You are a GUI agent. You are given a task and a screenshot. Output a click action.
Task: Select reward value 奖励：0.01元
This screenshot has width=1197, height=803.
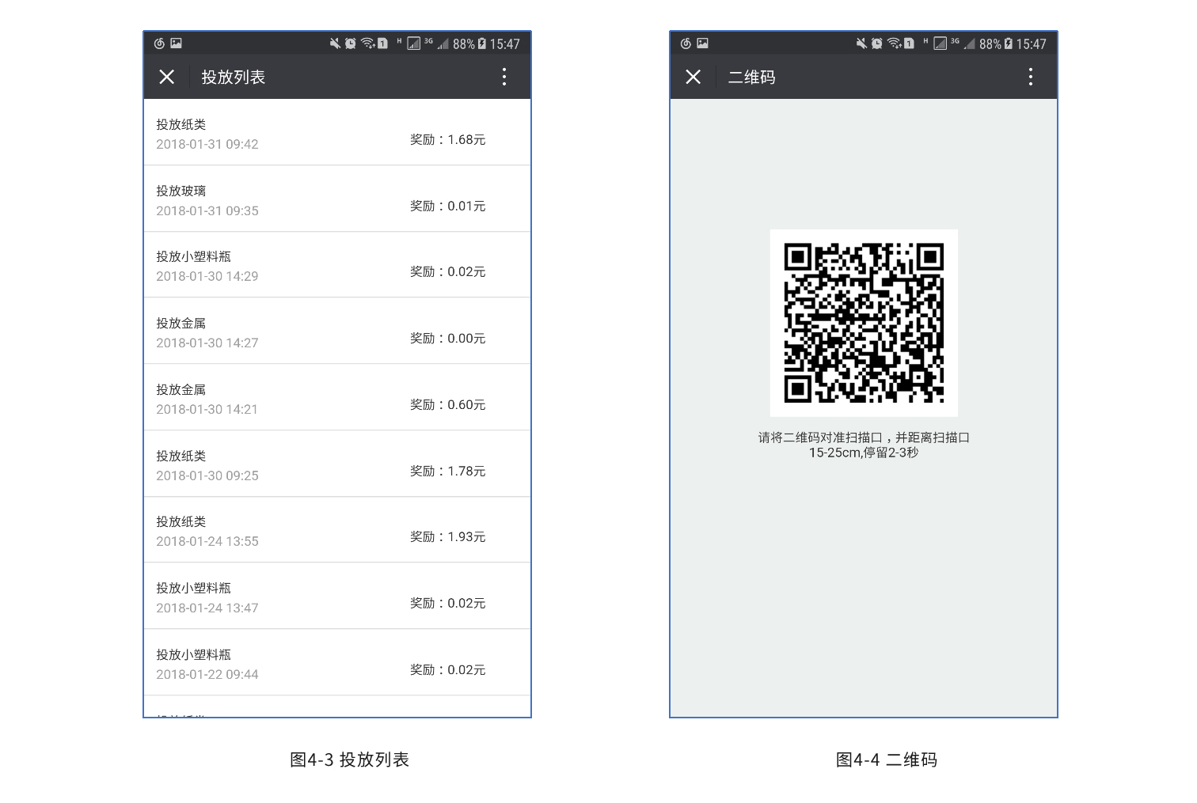coord(447,206)
